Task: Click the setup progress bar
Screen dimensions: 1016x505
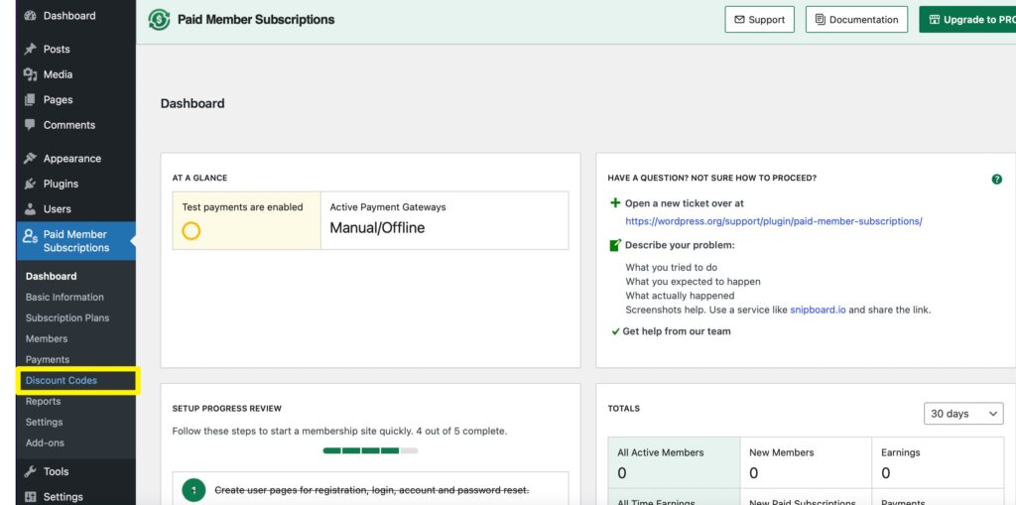Action: tap(371, 450)
